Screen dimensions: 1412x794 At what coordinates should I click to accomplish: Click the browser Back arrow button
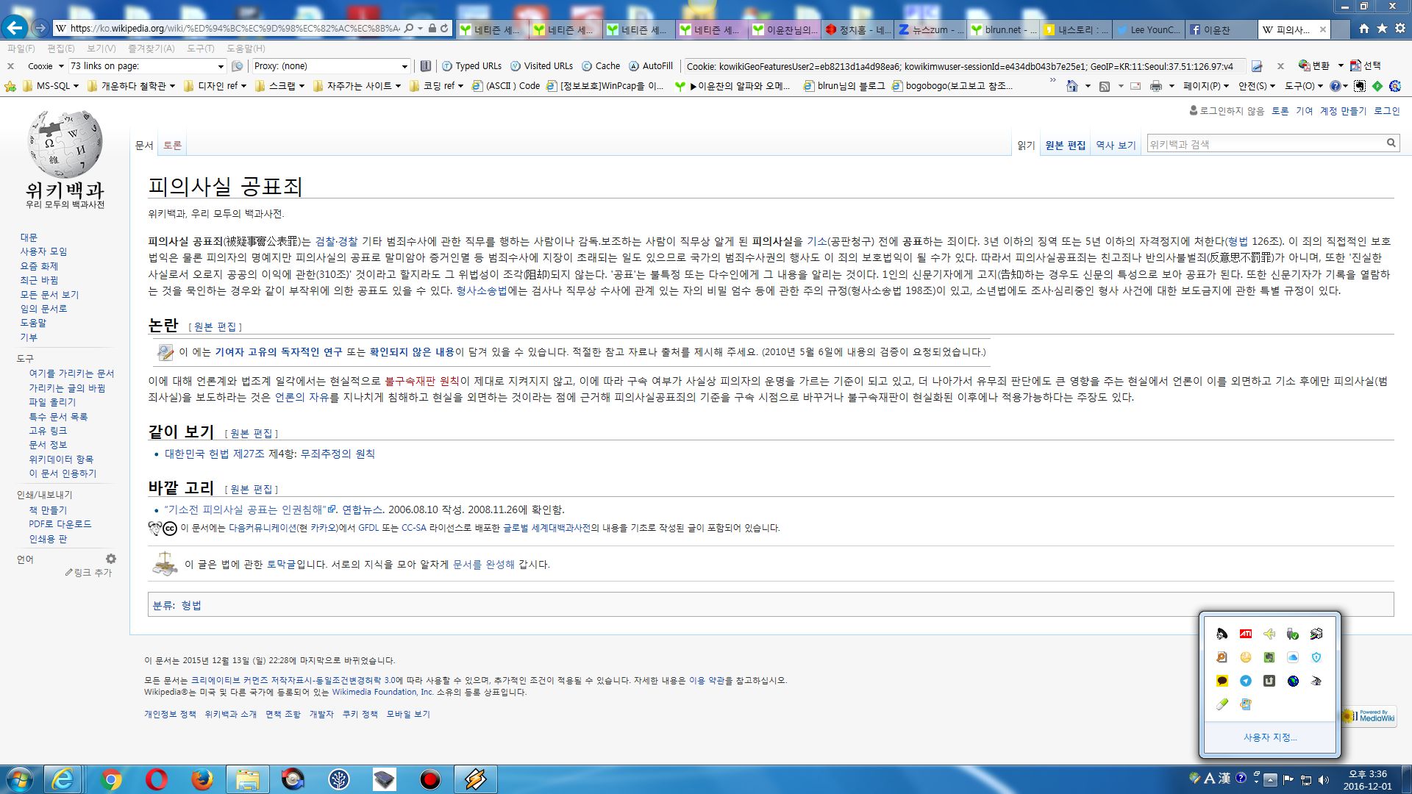click(x=15, y=29)
